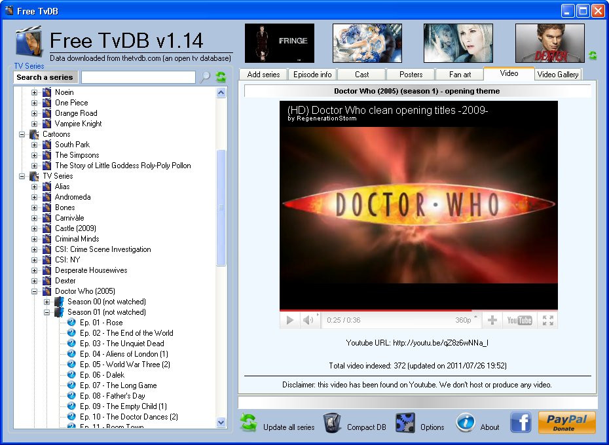The image size is (609, 445).
Task: Open the 360p quality selector
Action: tap(466, 320)
